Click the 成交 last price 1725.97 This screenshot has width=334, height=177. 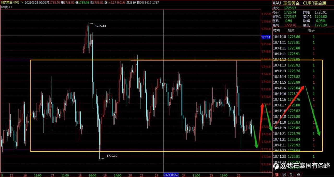pyautogui.click(x=290, y=8)
